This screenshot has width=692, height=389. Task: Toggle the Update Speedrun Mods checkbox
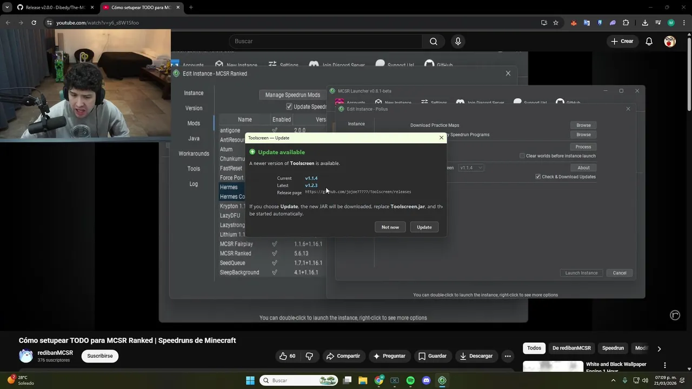289,107
